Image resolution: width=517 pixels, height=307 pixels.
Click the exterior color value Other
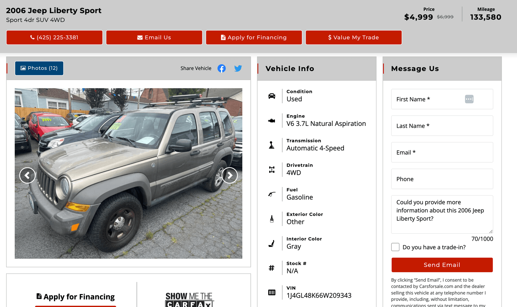(x=295, y=222)
